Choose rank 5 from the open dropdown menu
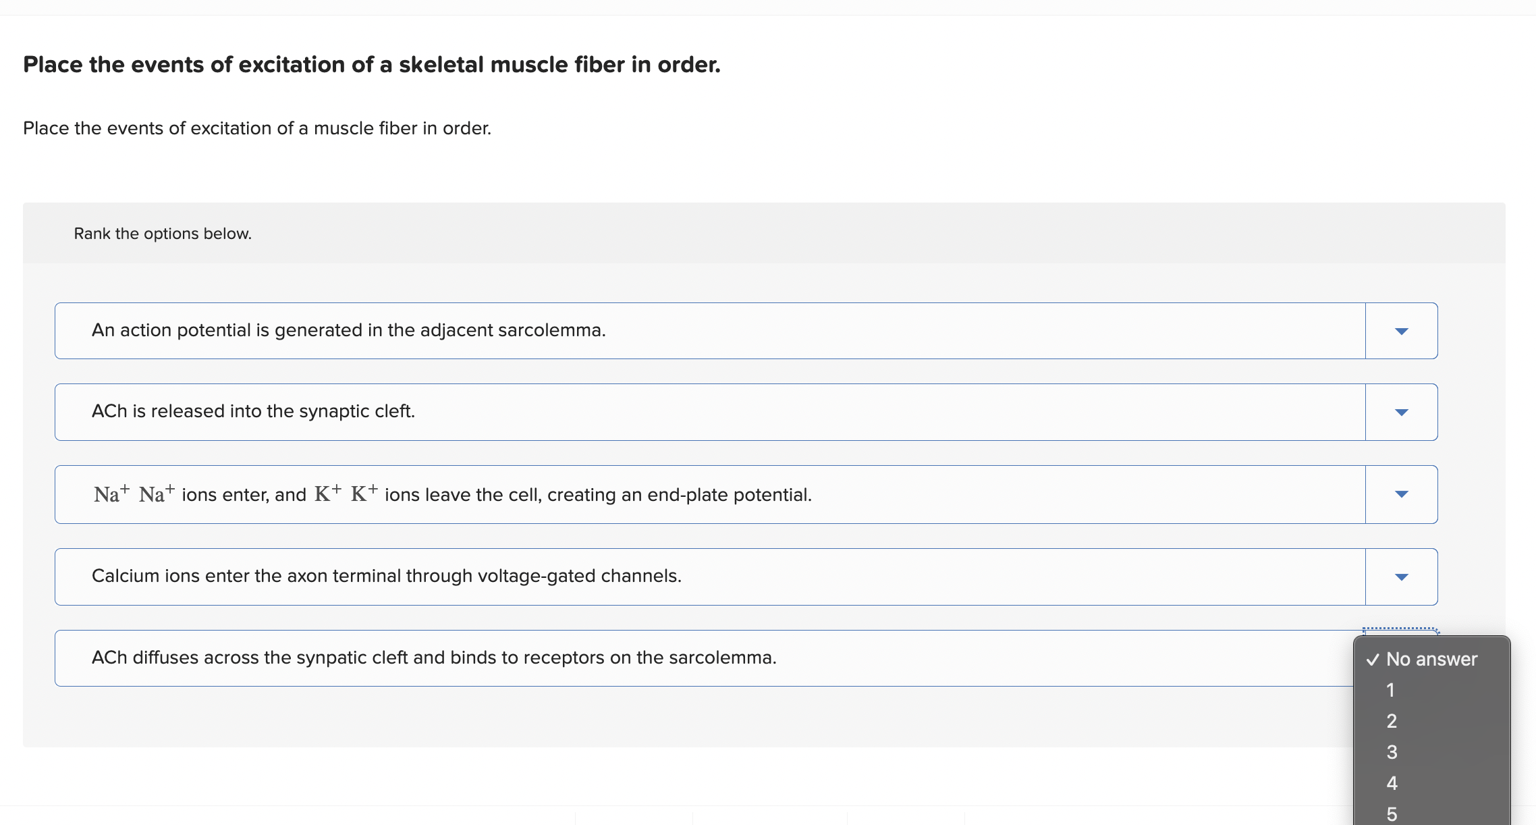The height and width of the screenshot is (825, 1536). (x=1390, y=813)
